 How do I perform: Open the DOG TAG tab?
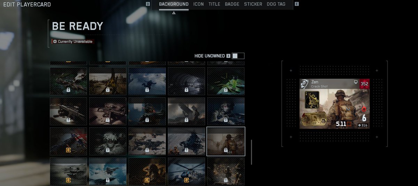(x=276, y=4)
